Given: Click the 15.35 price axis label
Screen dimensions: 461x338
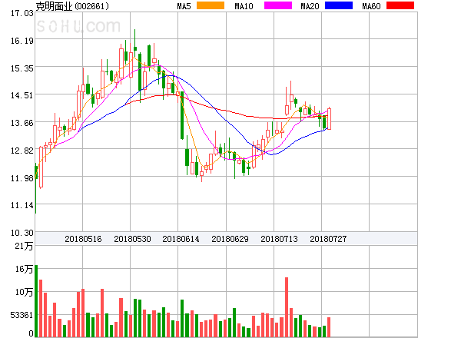Looking at the screenshot, I should pos(22,68).
